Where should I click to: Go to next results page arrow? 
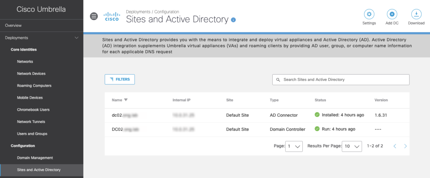point(405,146)
